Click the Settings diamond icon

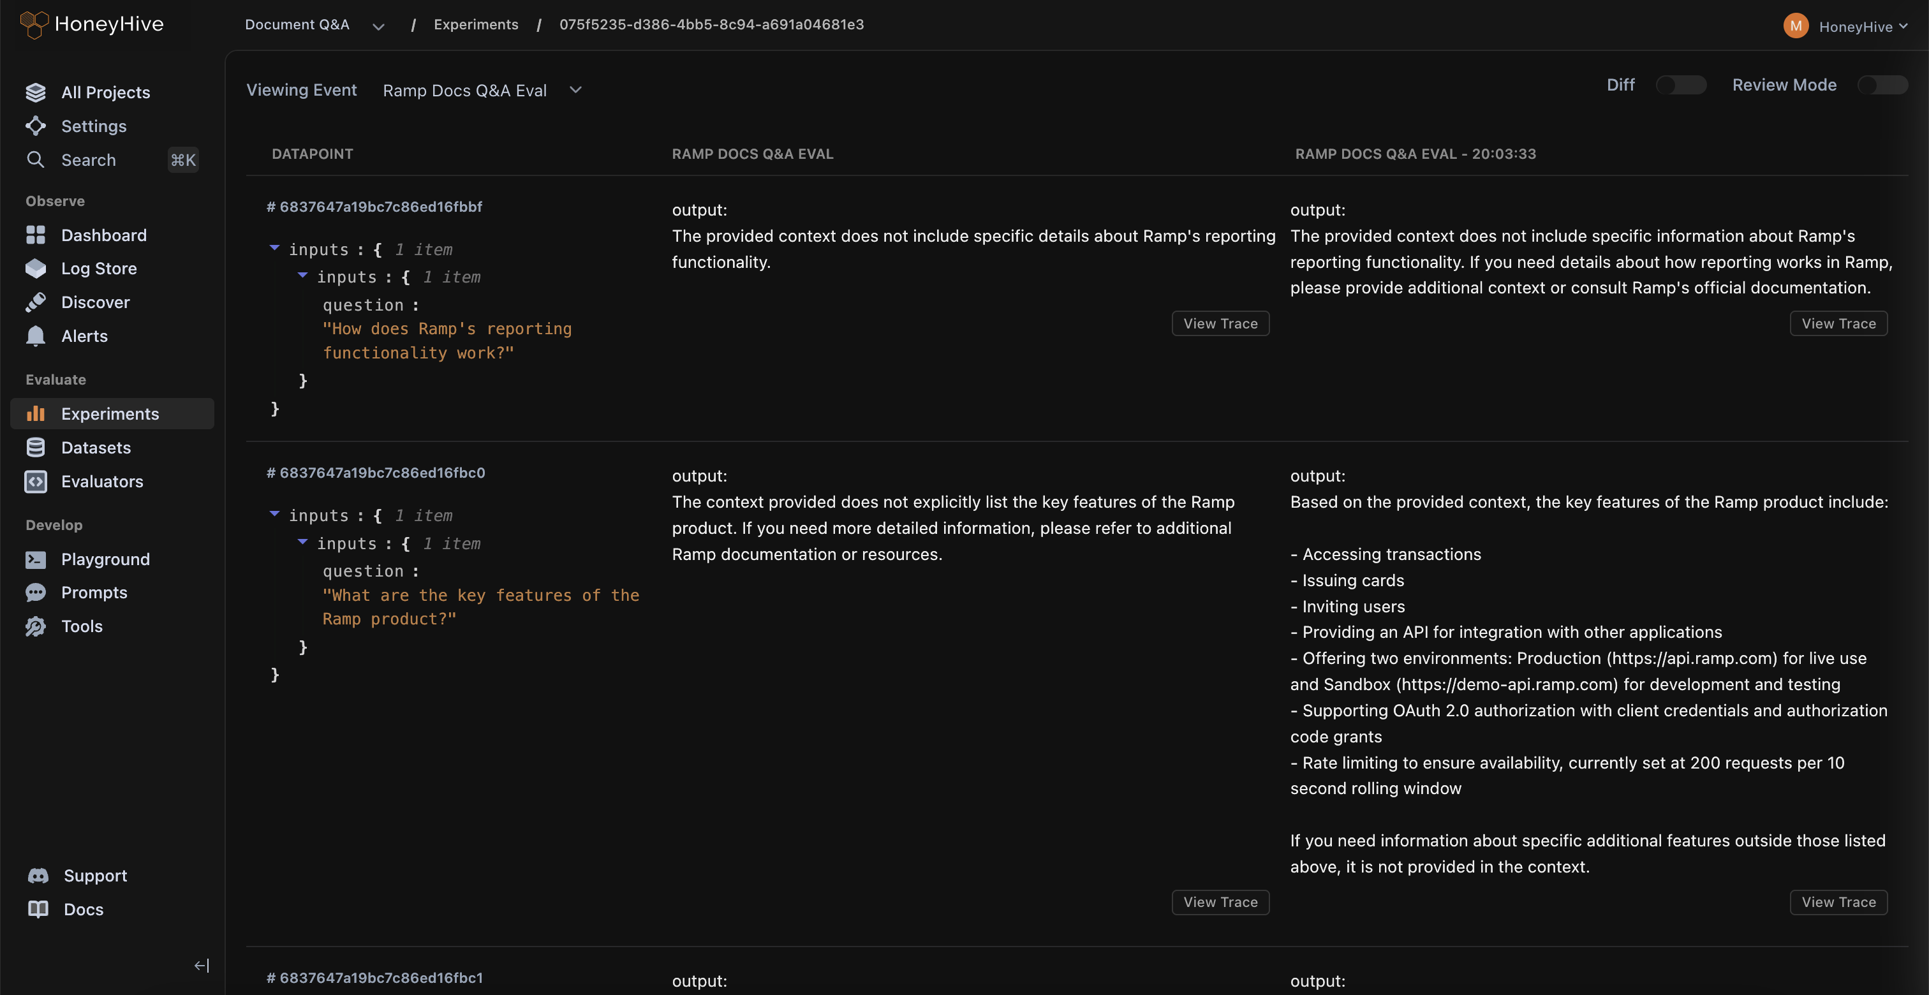[35, 126]
